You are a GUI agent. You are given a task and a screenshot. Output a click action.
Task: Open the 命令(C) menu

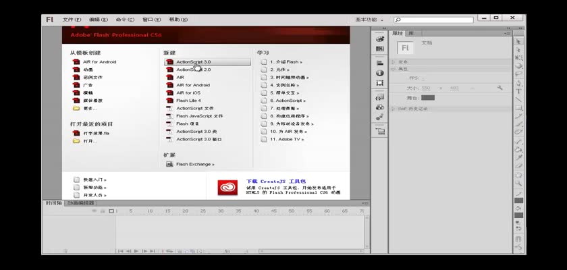coord(125,20)
